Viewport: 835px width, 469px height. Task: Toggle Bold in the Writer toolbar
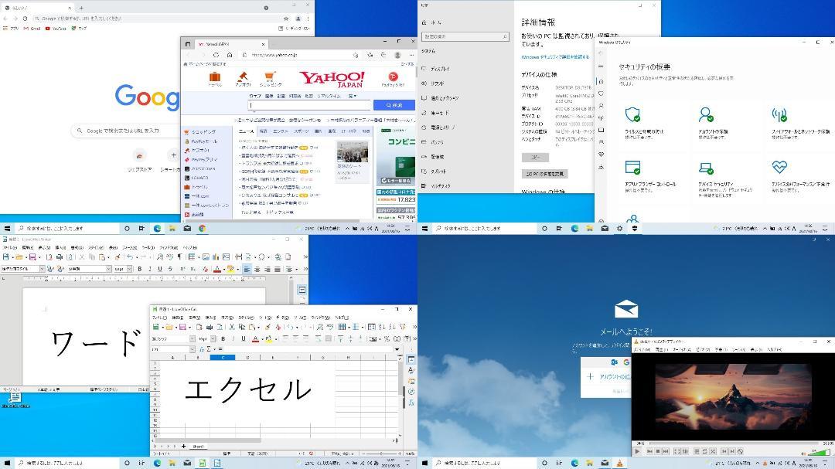pos(139,270)
